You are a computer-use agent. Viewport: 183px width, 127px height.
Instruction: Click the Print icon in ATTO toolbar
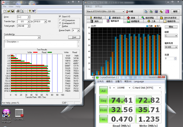click(x=18, y=11)
